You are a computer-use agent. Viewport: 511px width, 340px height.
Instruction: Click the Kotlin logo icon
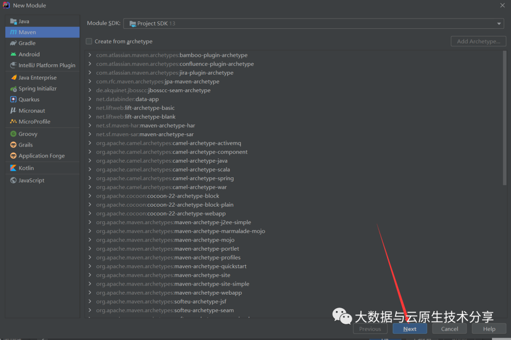(x=13, y=168)
